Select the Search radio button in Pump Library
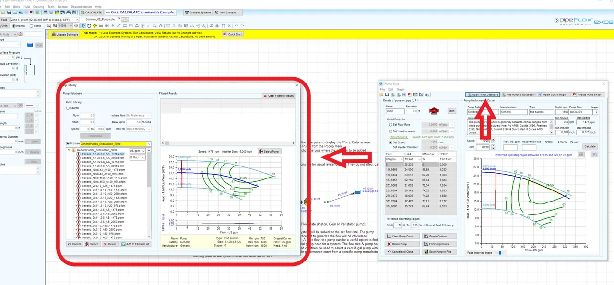614x285 pixels. (68, 108)
